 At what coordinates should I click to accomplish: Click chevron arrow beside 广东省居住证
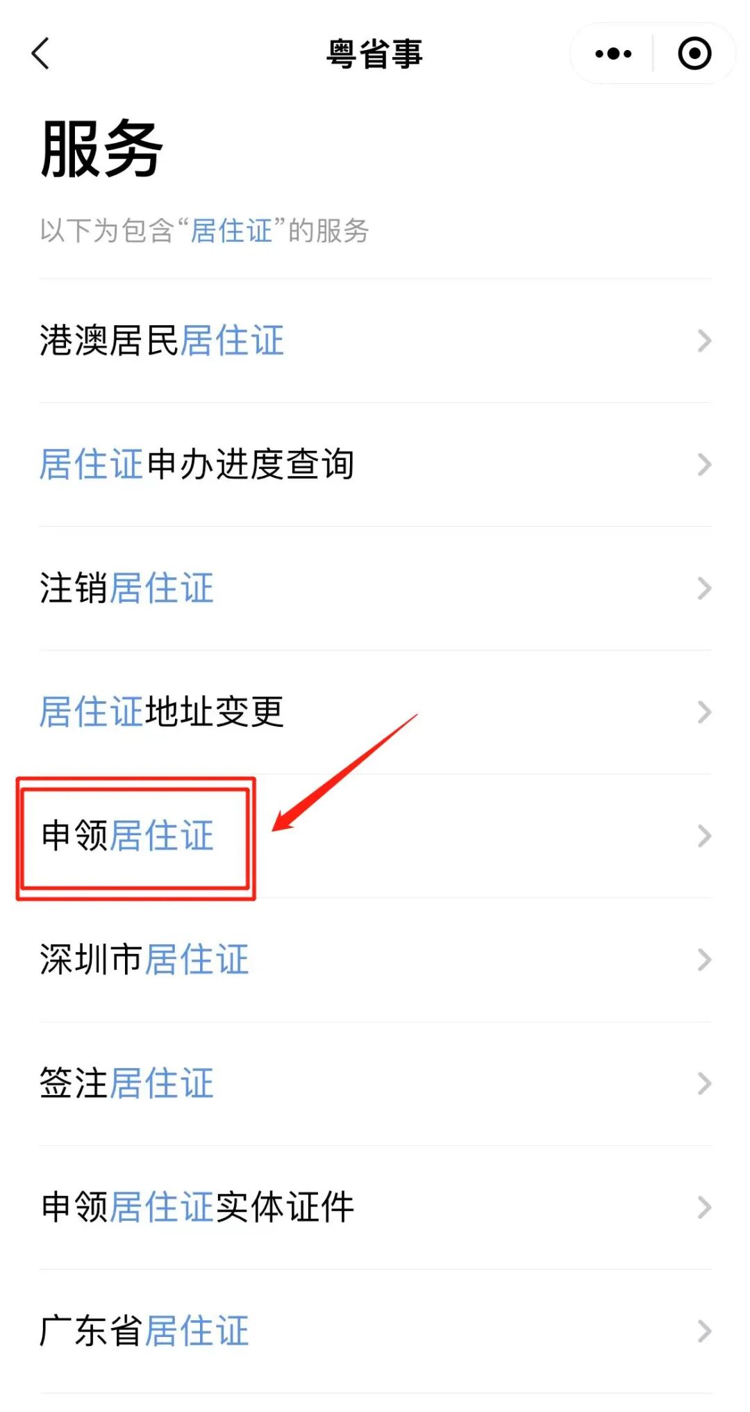pos(704,1331)
